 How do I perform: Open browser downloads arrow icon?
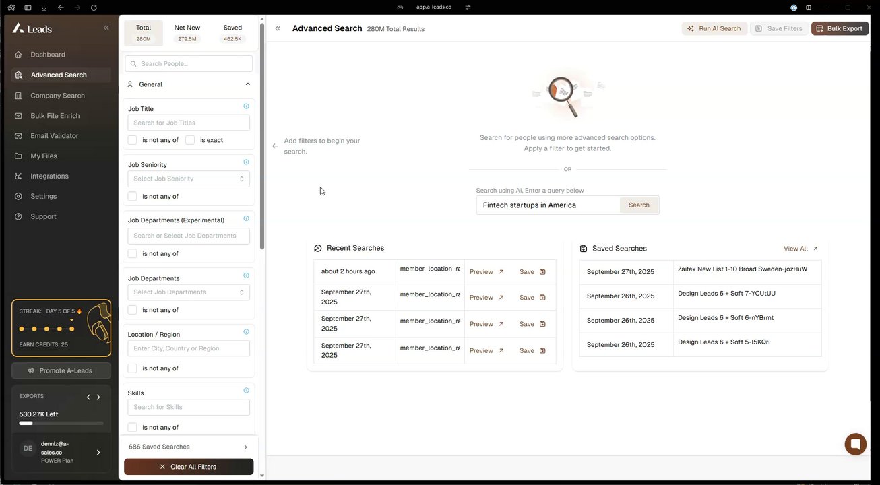click(x=44, y=7)
